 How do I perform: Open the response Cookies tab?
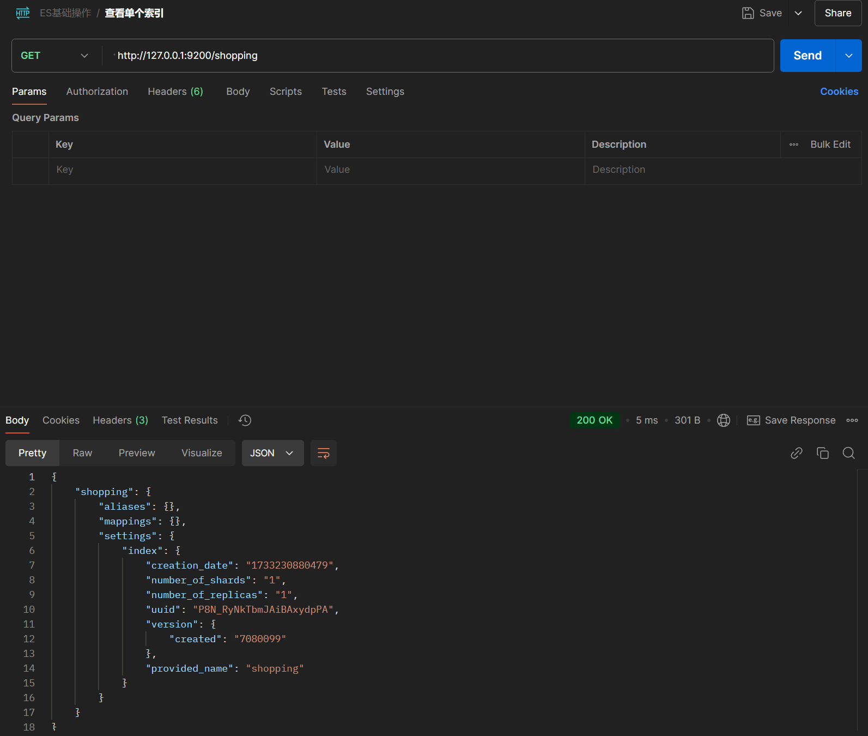[x=61, y=420]
